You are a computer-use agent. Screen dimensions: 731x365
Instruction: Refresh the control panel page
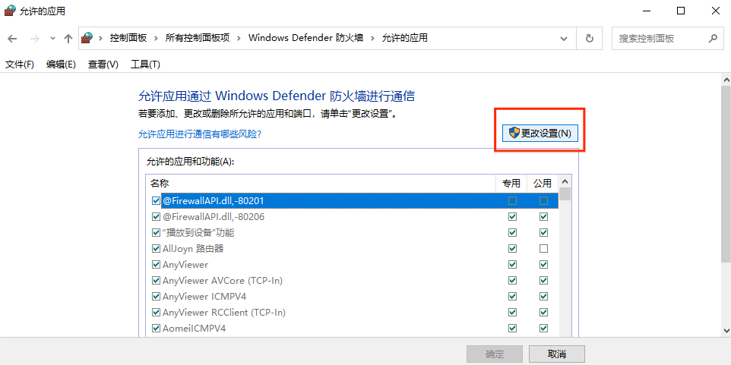tap(589, 38)
